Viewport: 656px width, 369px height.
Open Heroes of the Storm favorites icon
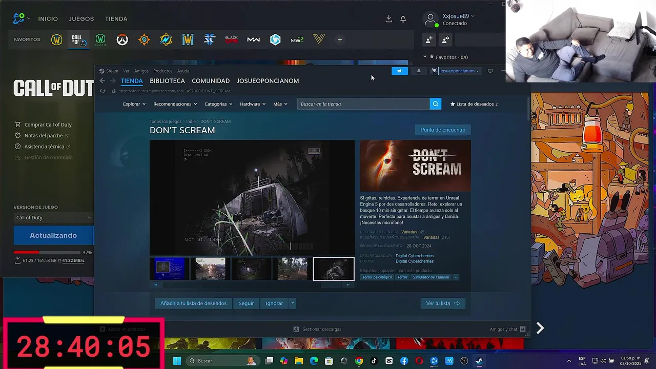pos(275,39)
